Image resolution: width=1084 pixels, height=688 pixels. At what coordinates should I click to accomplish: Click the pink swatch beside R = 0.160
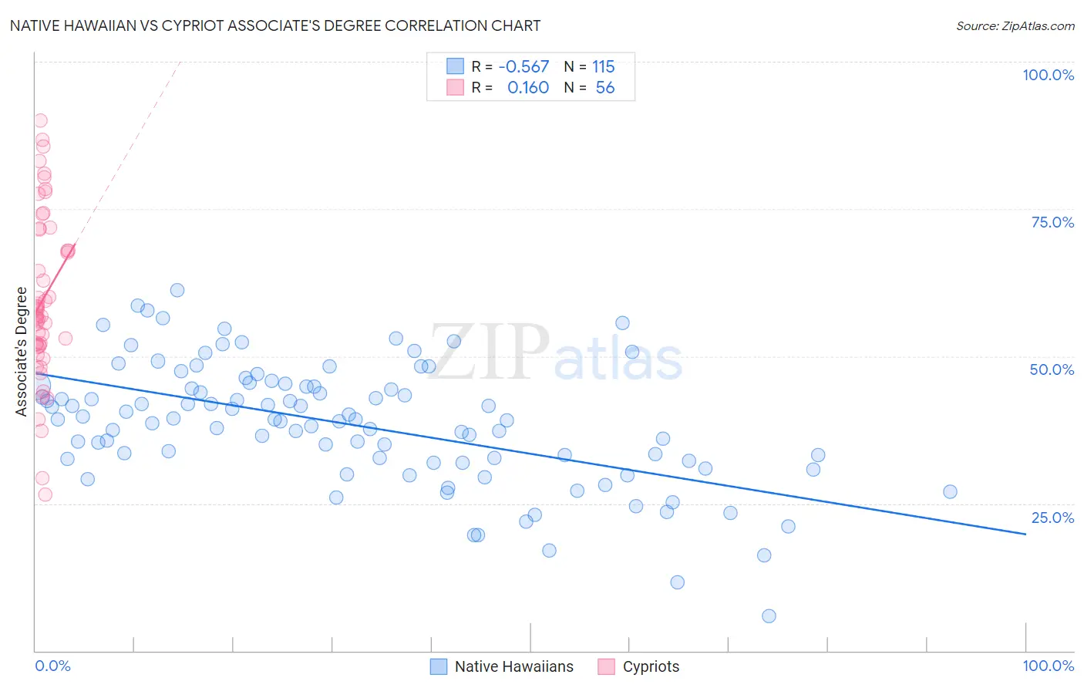pyautogui.click(x=455, y=87)
